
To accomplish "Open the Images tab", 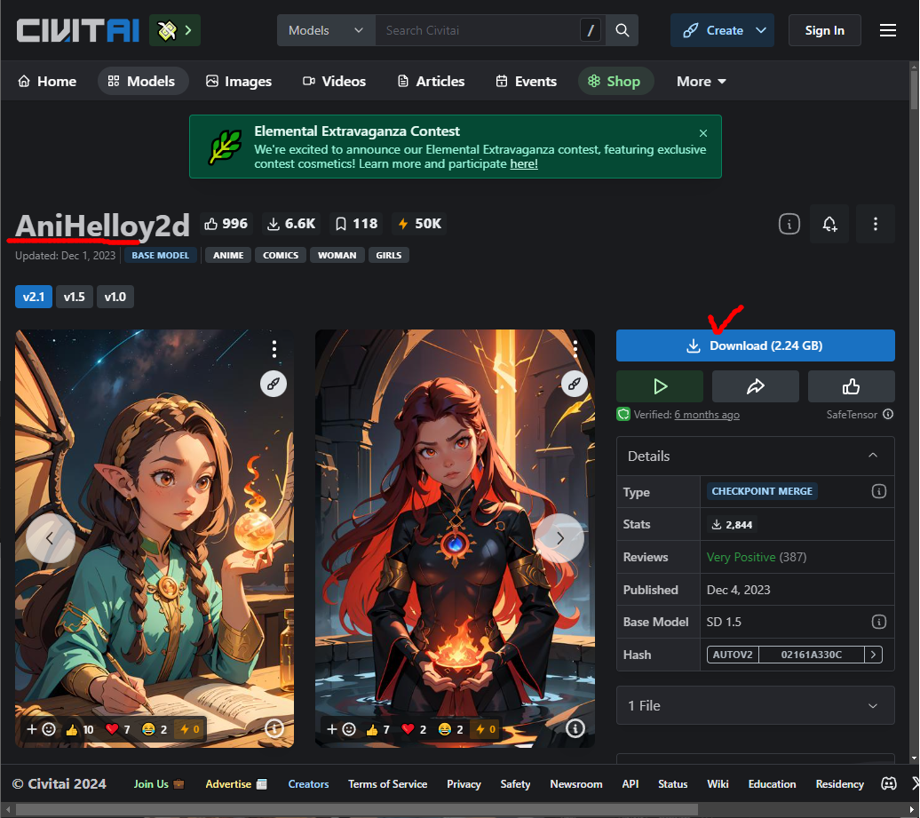I will [239, 82].
